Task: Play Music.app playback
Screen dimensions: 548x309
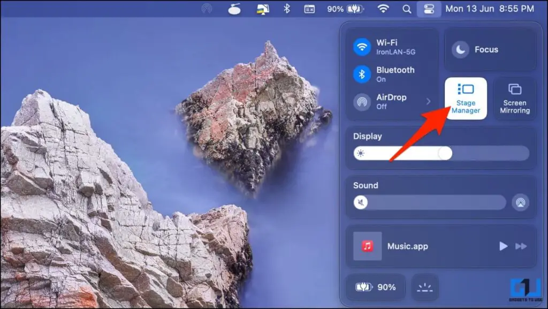Action: pos(503,246)
